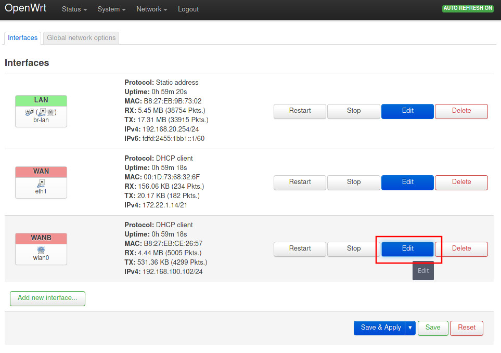The image size is (501, 353).
Task: Open the Status dropdown menu
Action: tap(74, 9)
